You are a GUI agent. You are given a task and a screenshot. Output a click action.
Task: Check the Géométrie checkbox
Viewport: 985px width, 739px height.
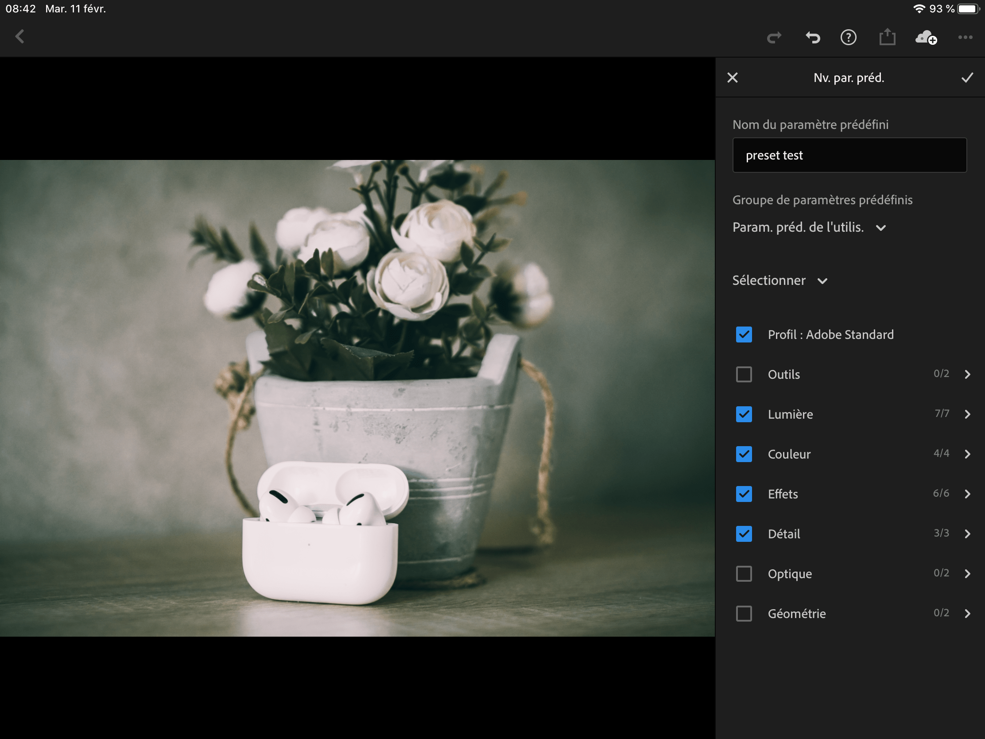744,613
